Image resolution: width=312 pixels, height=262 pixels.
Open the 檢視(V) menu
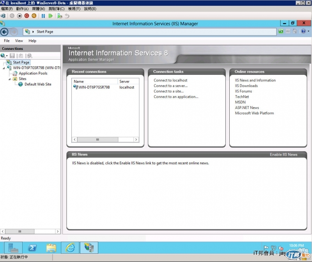click(74, 9)
